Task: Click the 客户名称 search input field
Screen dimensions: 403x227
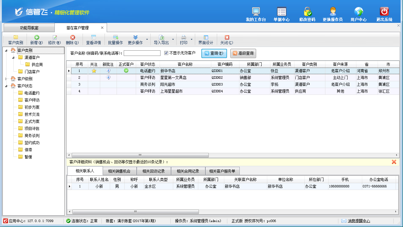Action: coord(142,53)
